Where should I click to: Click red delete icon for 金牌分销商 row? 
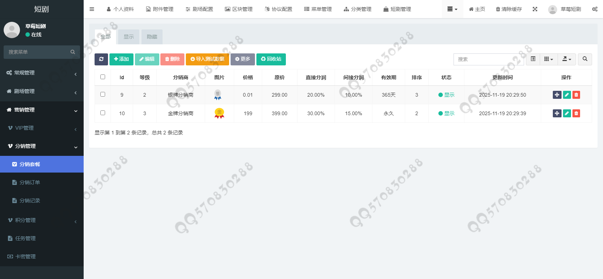(576, 113)
